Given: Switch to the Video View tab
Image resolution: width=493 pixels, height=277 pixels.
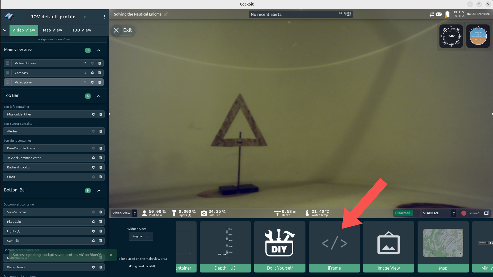Looking at the screenshot, I should click(x=24, y=30).
